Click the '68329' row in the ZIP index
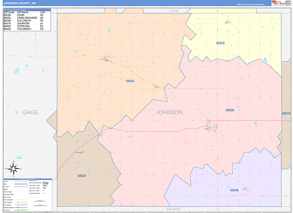The height and width of the screenshot is (213, 293). (x=23, y=15)
